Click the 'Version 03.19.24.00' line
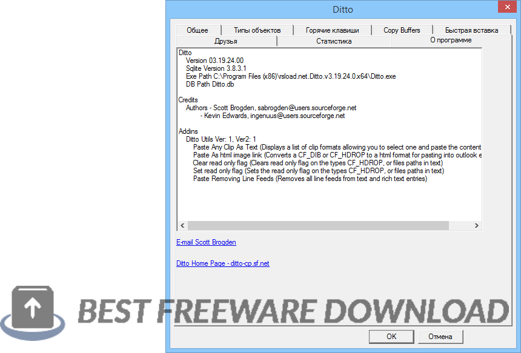Viewport: 521px width, 353px height. [x=214, y=61]
